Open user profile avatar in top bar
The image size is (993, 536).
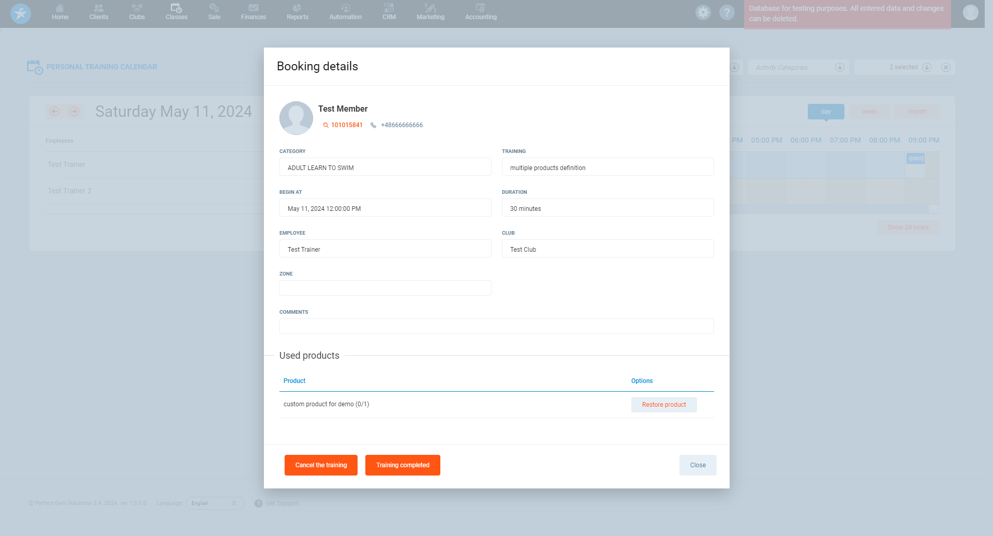point(970,12)
